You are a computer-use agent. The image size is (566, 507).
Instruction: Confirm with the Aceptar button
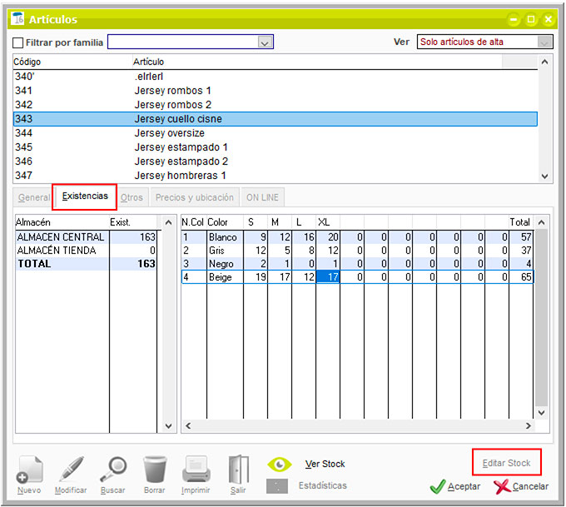click(455, 486)
